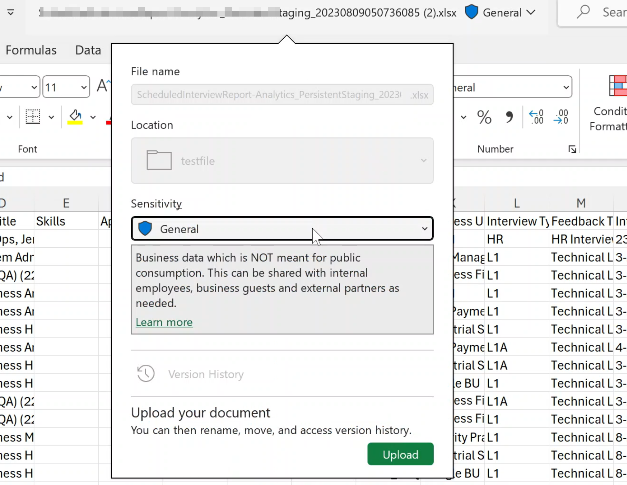Image resolution: width=627 pixels, height=485 pixels.
Task: Expand the Borders options arrow
Action: (51, 117)
